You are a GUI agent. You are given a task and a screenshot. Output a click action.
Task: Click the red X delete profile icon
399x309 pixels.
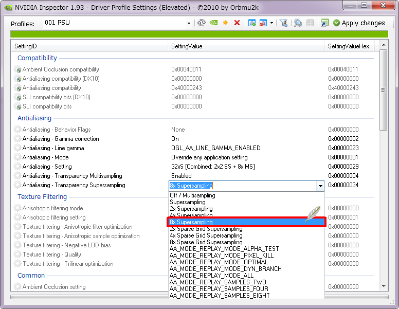(x=237, y=23)
